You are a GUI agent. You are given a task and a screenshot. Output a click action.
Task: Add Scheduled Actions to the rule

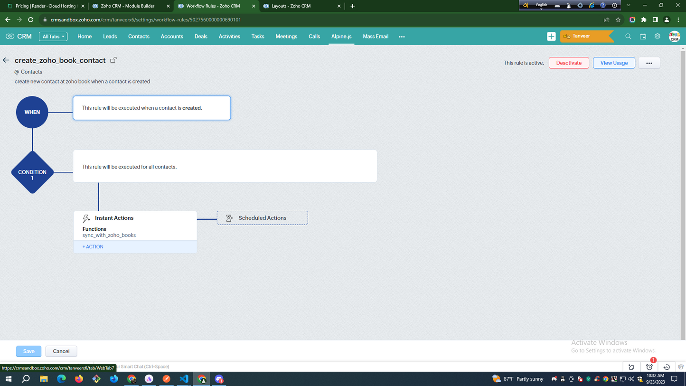(263, 218)
